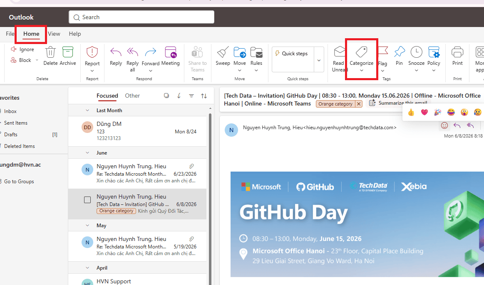The width and height of the screenshot is (484, 285).
Task: Expand the Snooze options chevron
Action: [417, 71]
